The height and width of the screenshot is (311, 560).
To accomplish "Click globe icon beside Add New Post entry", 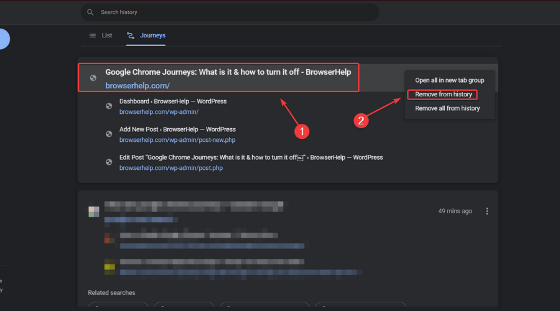I will coord(109,134).
